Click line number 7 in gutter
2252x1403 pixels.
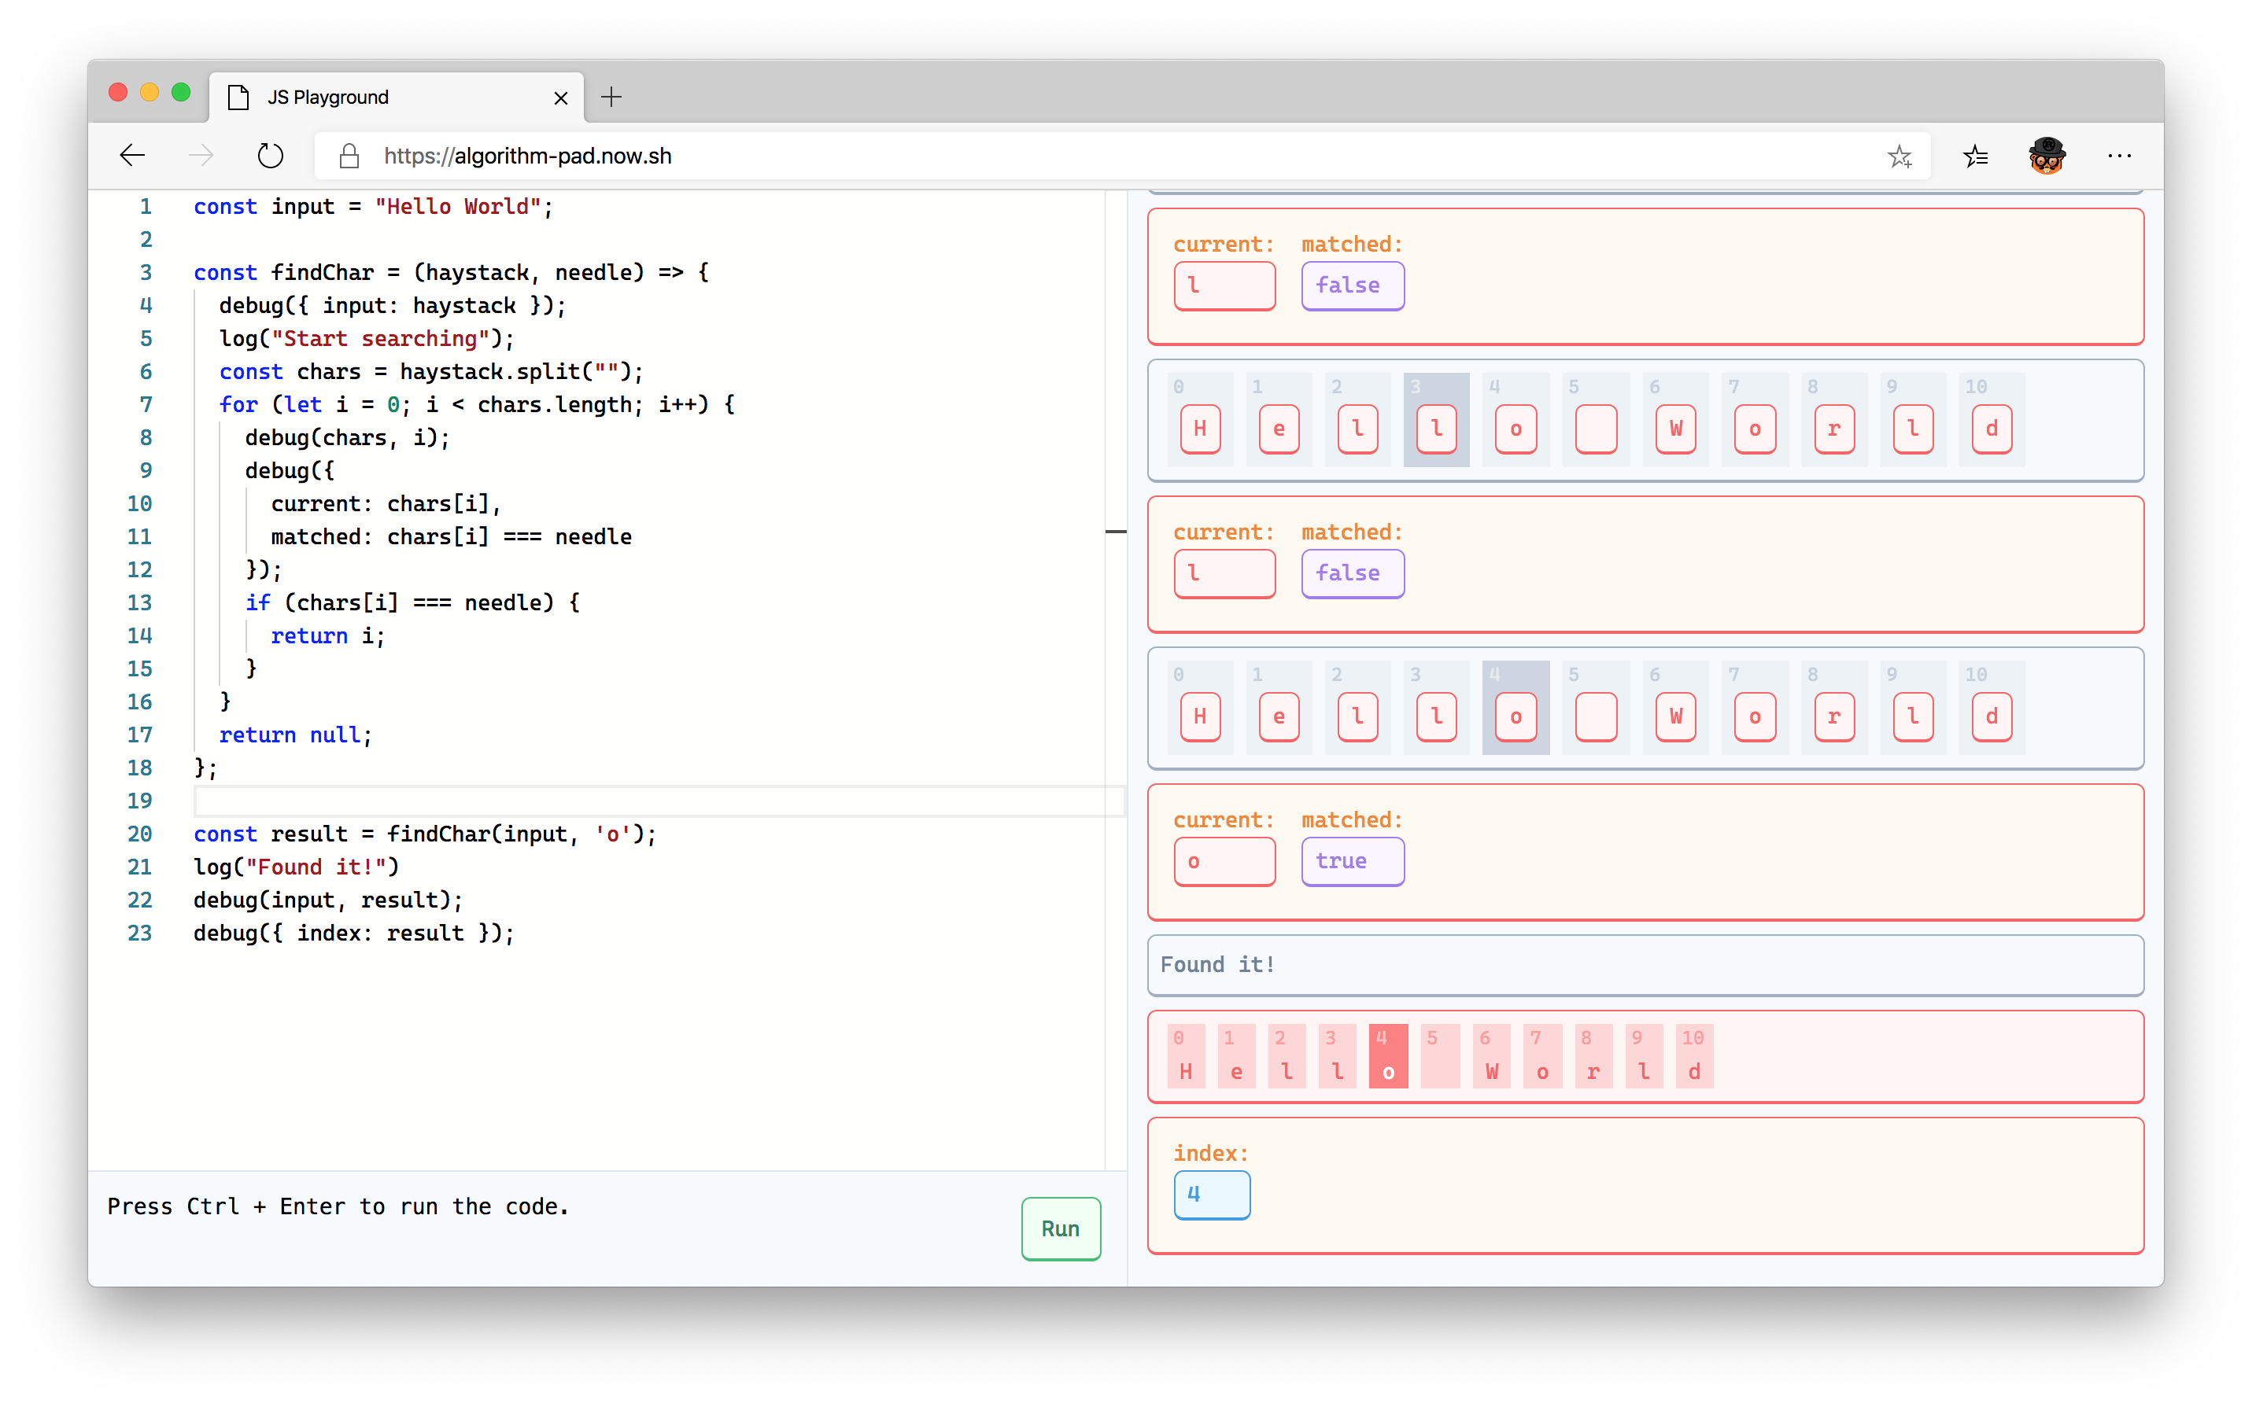tap(146, 404)
